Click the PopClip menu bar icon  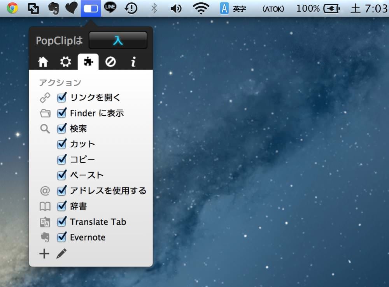pyautogui.click(x=91, y=9)
